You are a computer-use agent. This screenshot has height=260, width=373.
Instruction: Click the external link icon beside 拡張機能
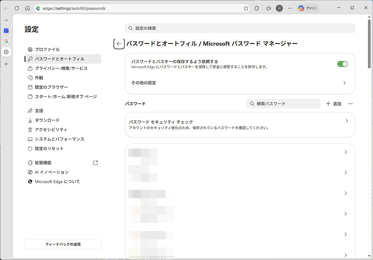95,163
